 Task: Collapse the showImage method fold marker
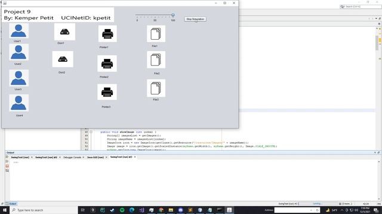pos(91,132)
